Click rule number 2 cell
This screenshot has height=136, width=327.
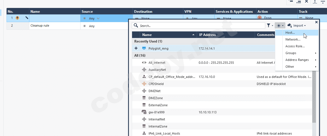(x=18, y=26)
